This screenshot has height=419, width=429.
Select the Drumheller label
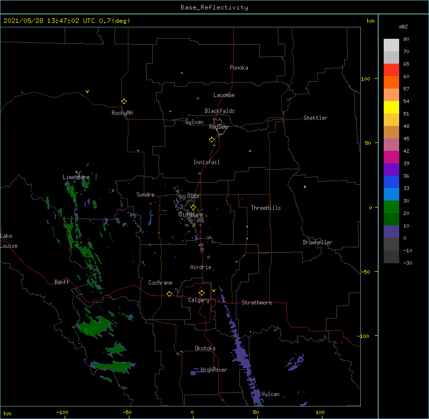pos(318,242)
